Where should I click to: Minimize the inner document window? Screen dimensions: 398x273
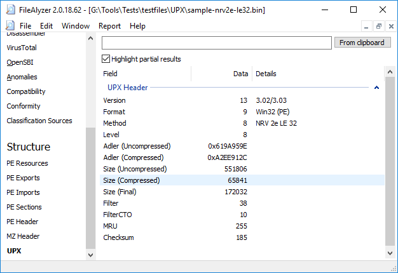click(x=367, y=26)
